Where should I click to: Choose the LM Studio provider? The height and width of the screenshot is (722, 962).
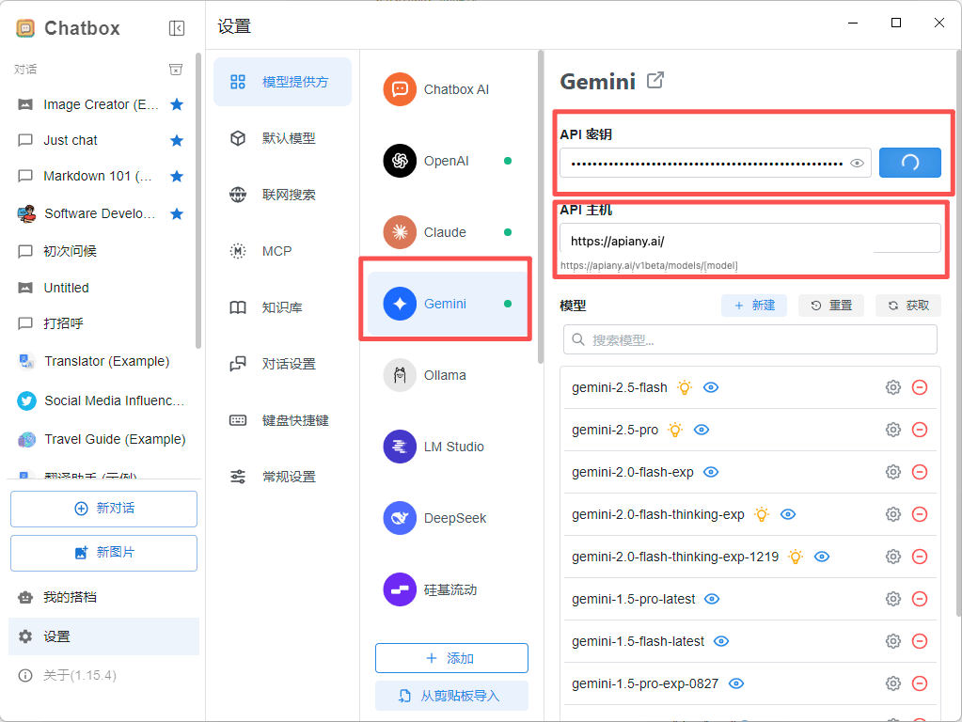[x=449, y=447]
